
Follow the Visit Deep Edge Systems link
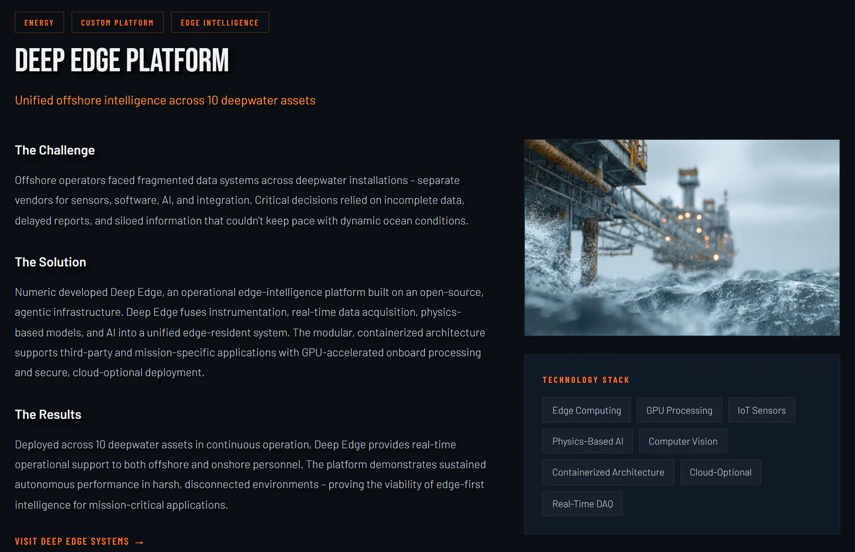click(79, 541)
